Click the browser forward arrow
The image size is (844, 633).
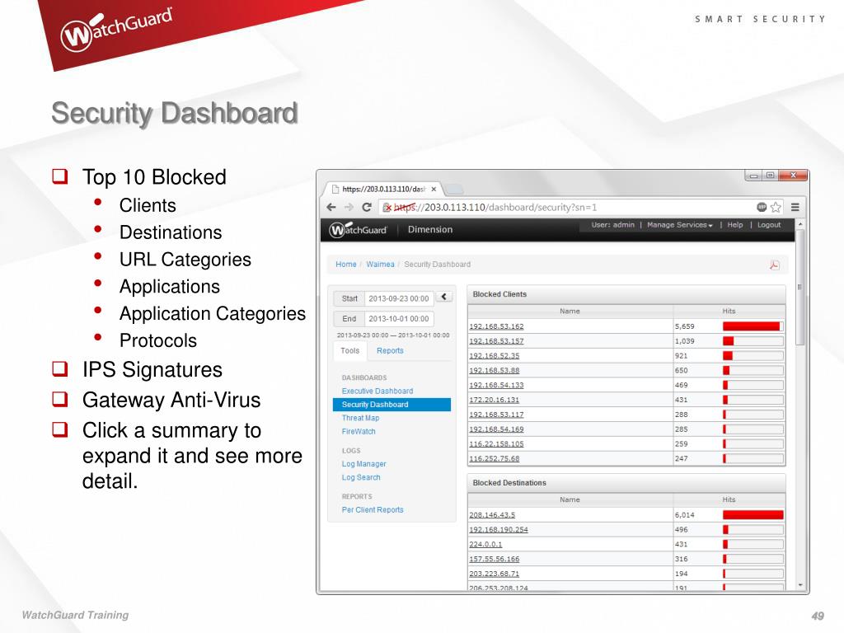click(349, 207)
